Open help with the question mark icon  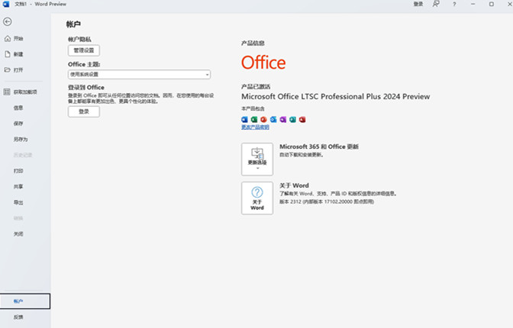(x=454, y=5)
